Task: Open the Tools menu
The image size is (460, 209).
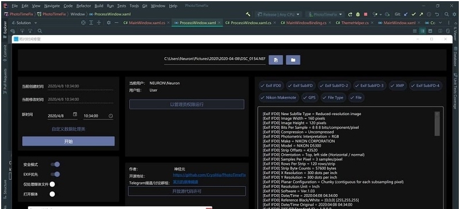Action: pyautogui.click(x=134, y=6)
